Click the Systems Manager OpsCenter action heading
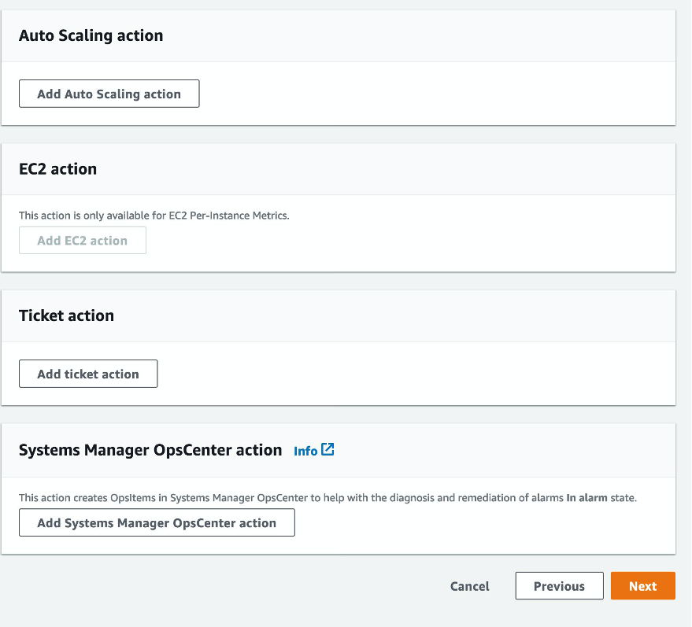The width and height of the screenshot is (692, 627). point(150,449)
